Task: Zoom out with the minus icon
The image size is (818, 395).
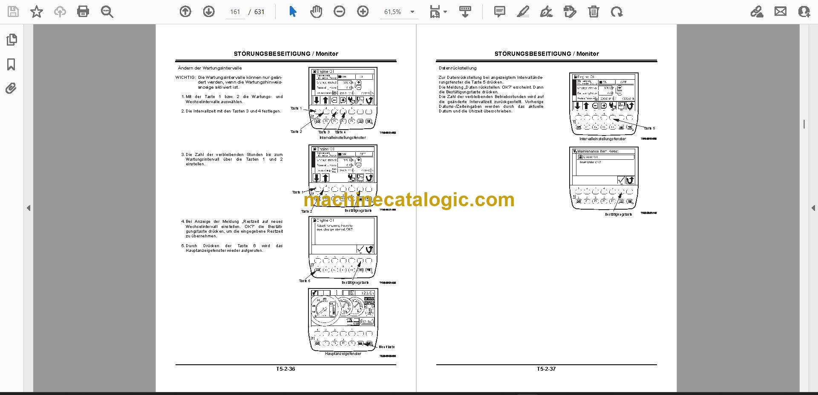Action: click(x=340, y=12)
